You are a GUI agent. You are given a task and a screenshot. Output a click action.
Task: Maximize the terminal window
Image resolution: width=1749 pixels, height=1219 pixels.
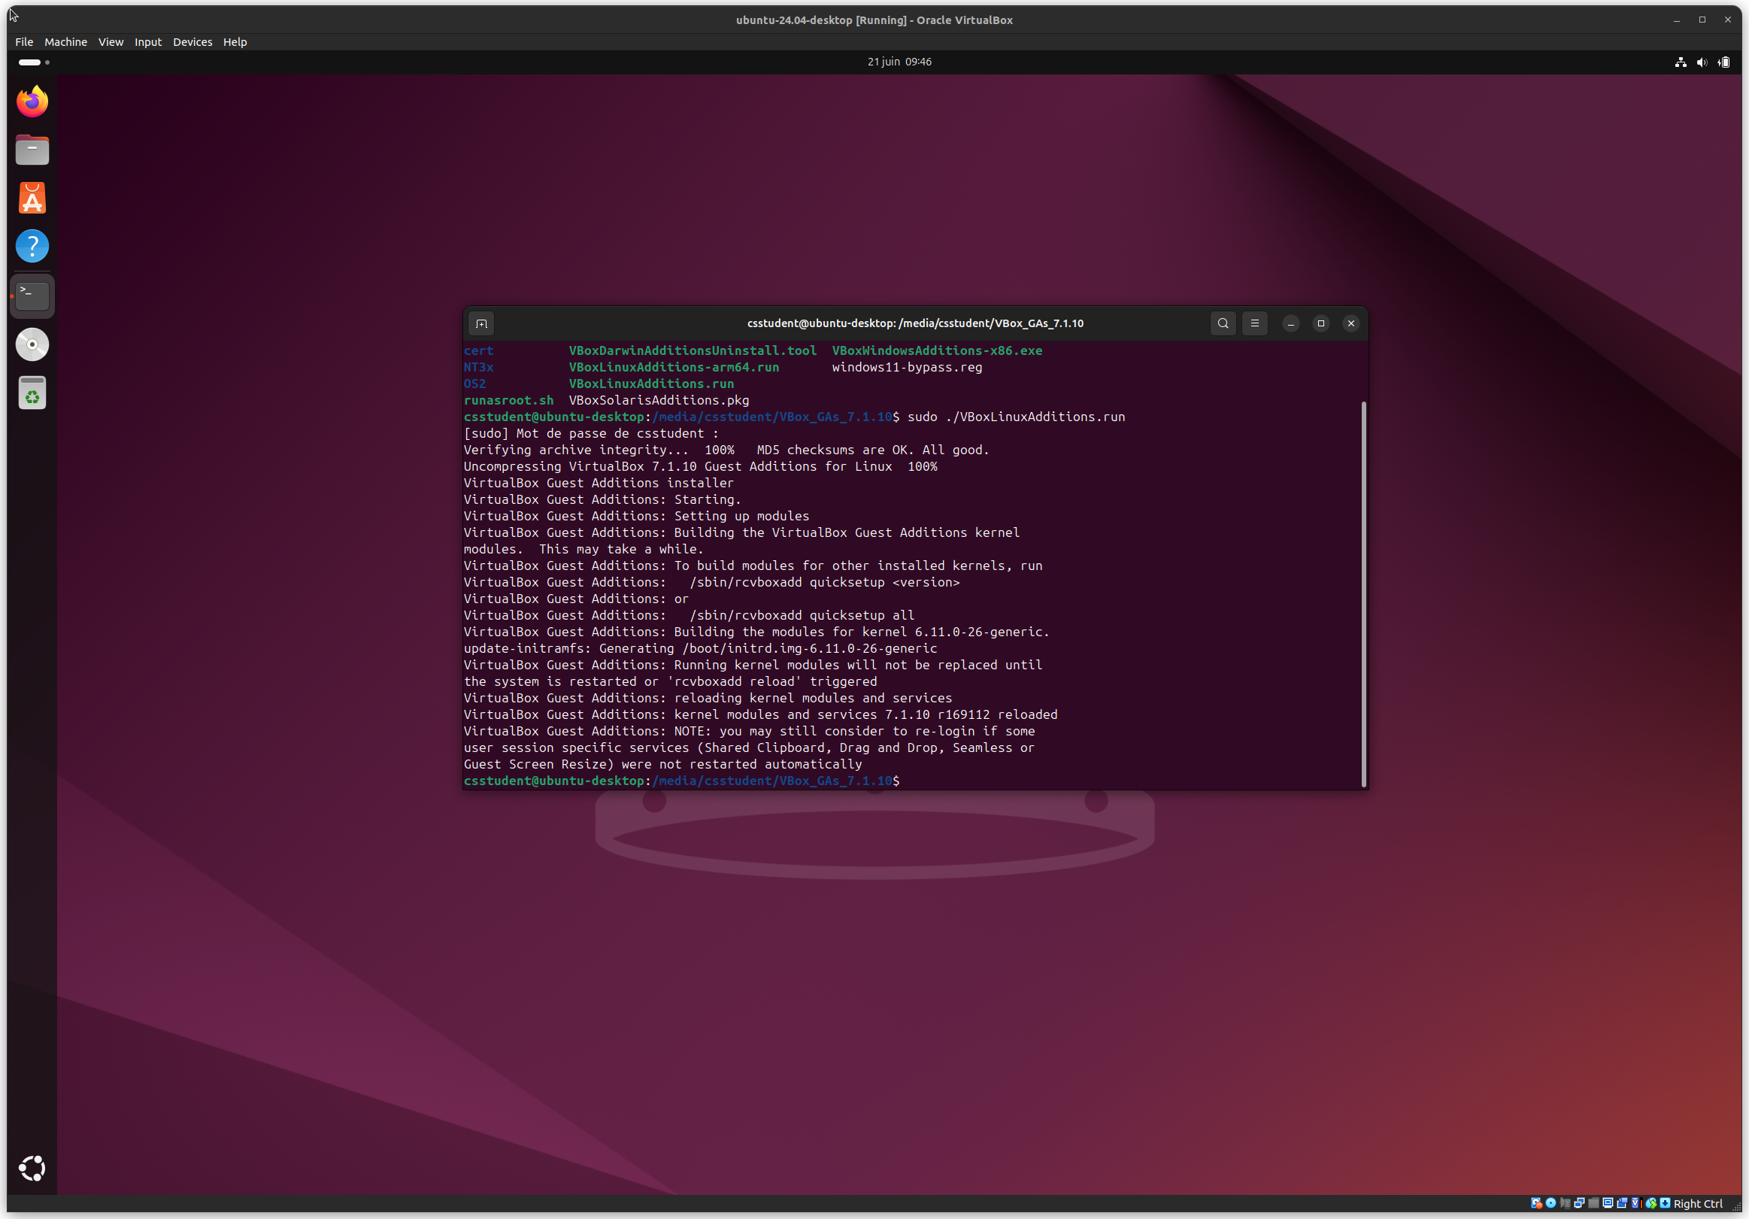click(x=1321, y=324)
